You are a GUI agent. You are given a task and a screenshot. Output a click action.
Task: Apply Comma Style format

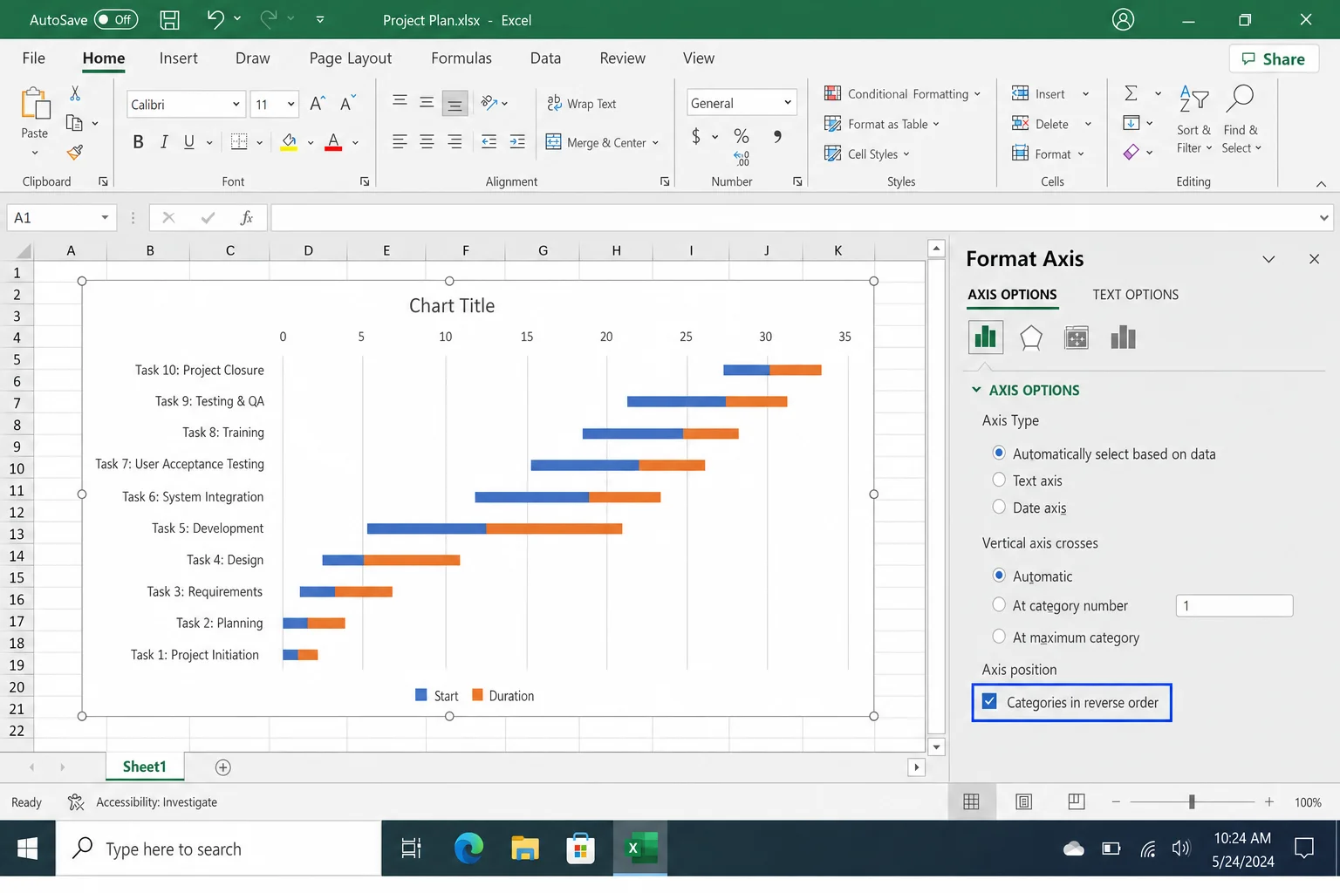[x=777, y=136]
